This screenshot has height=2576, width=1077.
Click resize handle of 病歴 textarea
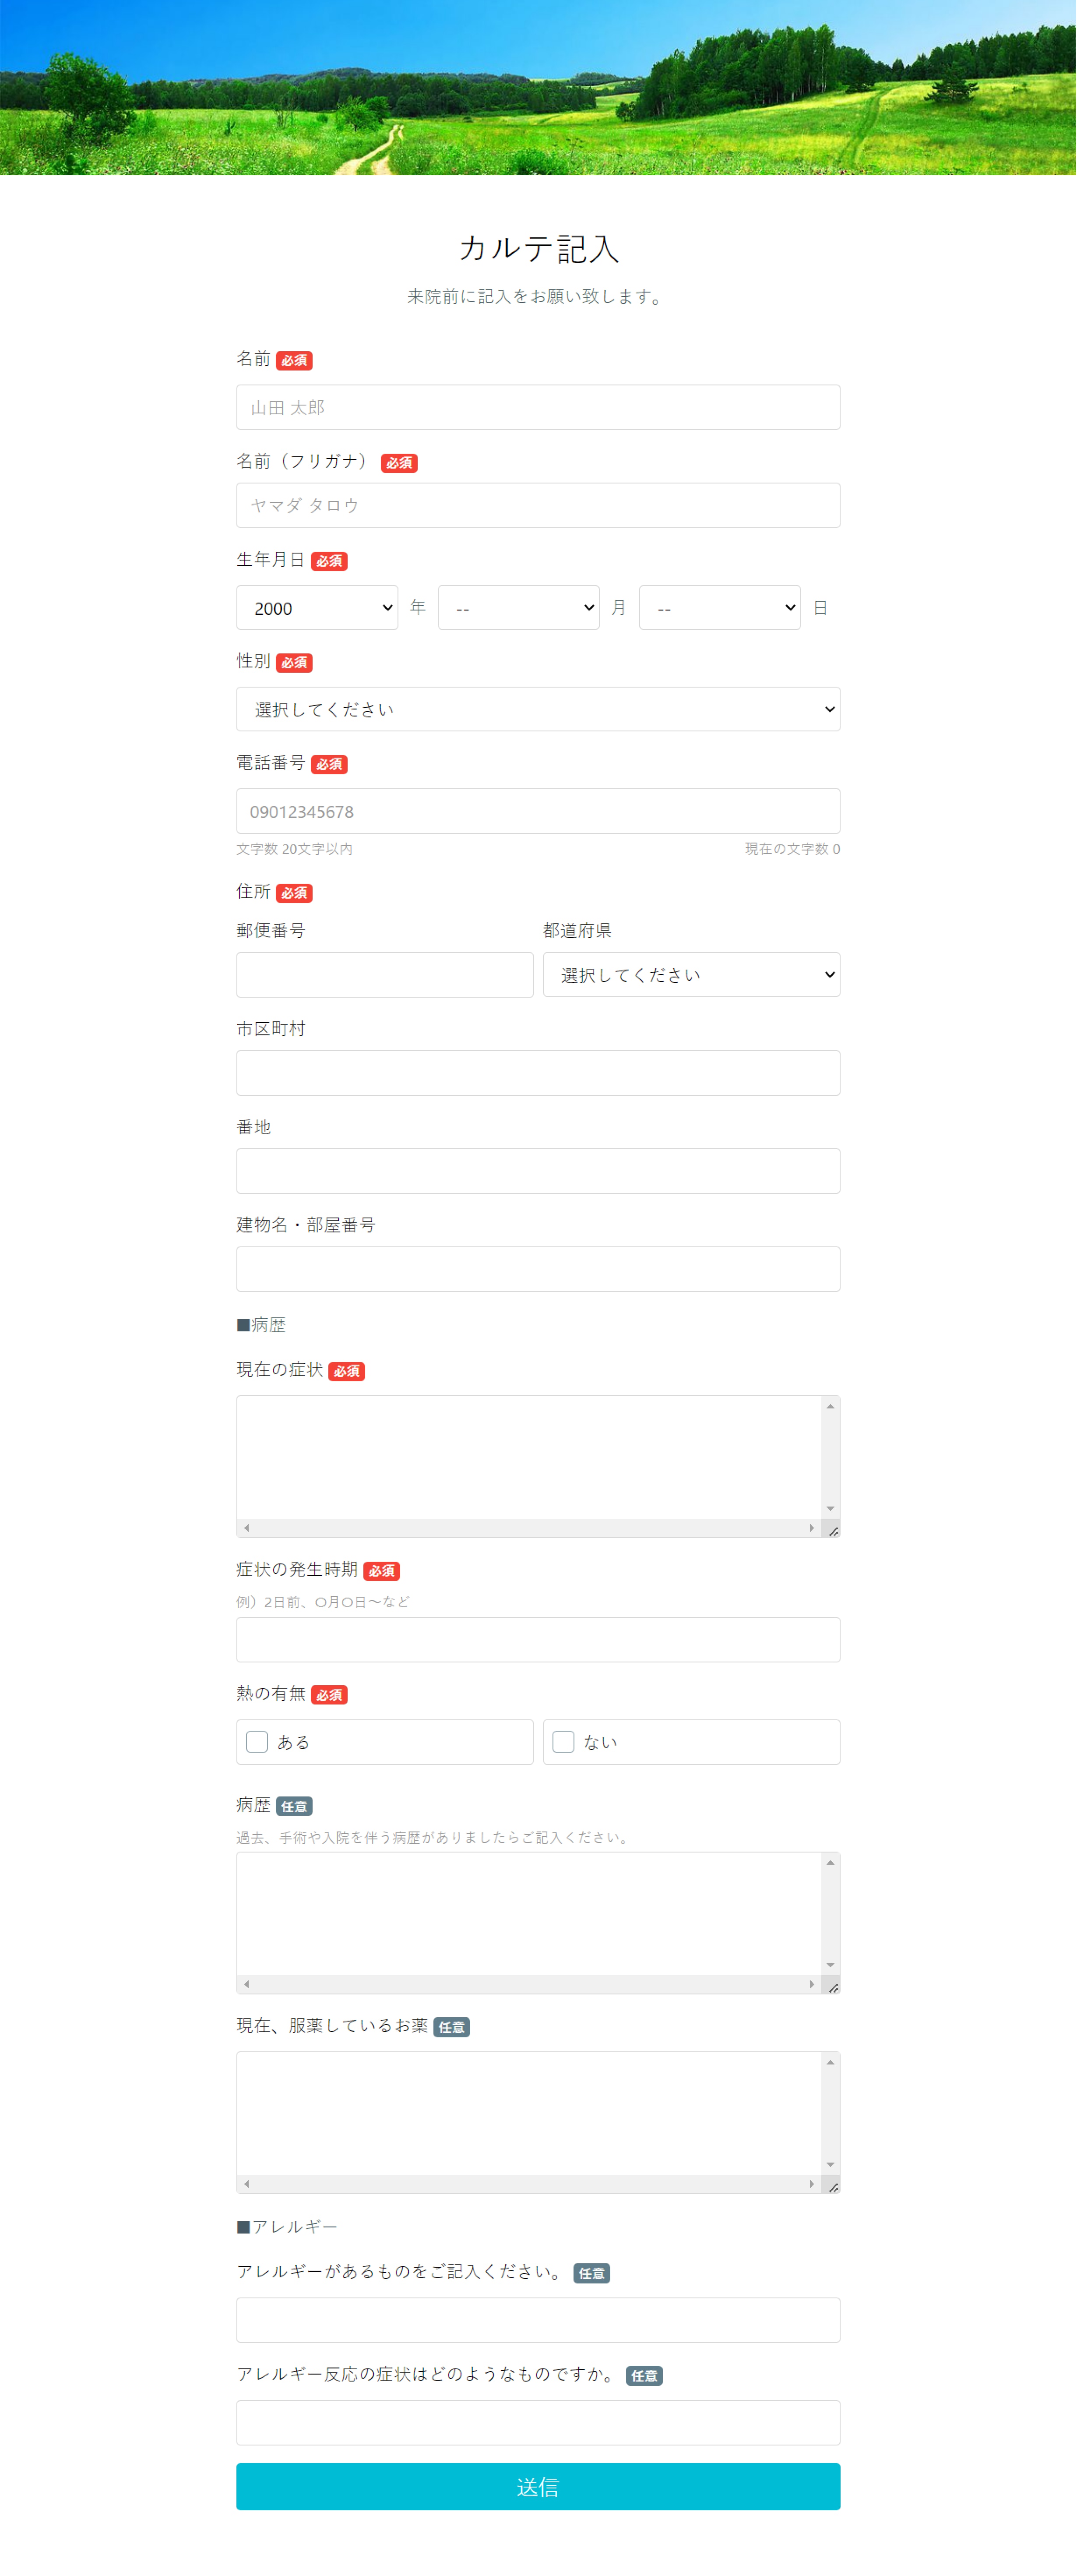tap(832, 1986)
